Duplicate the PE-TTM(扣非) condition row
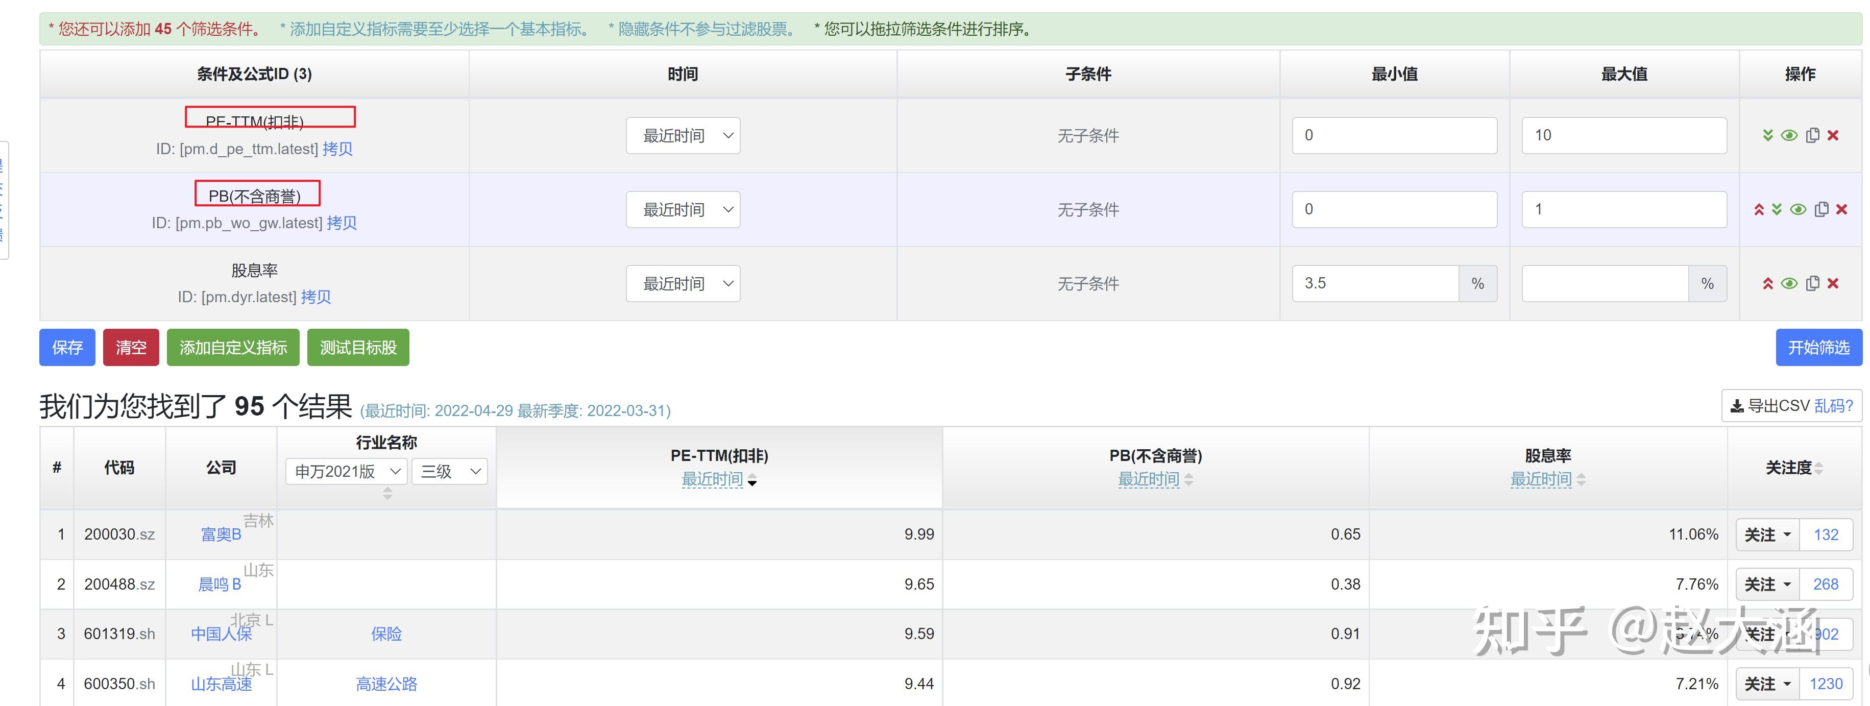Image resolution: width=1870 pixels, height=706 pixels. pos(1813,136)
